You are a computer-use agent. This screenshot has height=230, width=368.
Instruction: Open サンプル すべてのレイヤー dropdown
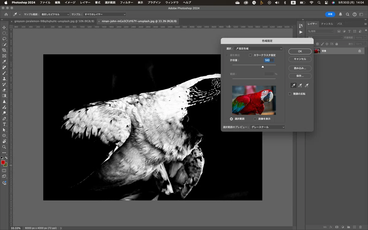[105, 14]
